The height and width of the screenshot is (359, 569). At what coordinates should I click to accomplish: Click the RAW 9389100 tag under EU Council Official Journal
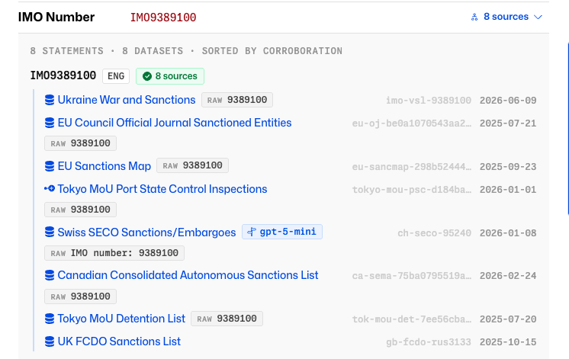coord(80,143)
